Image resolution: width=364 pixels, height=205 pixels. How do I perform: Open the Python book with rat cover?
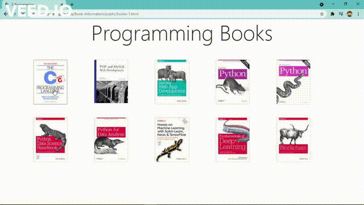pyautogui.click(x=233, y=82)
